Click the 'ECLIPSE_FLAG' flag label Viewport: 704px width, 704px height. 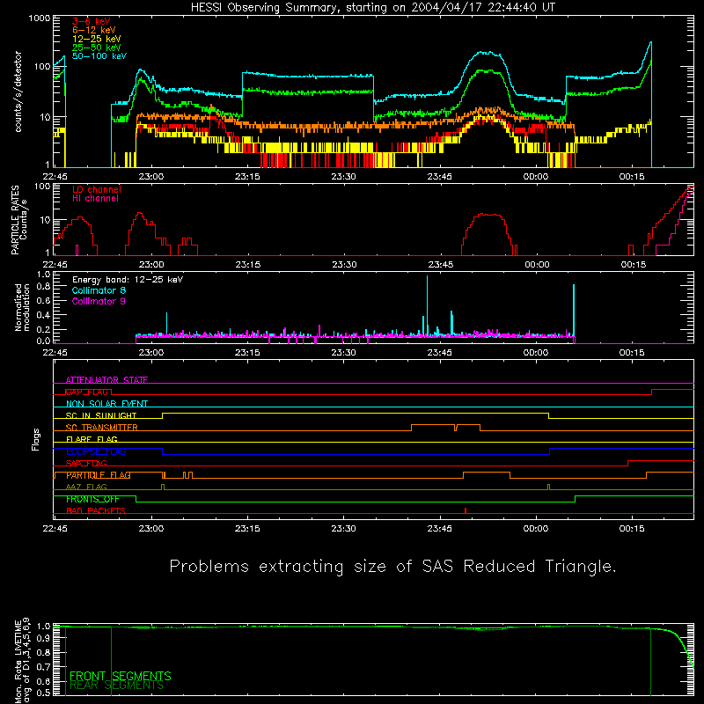[96, 451]
